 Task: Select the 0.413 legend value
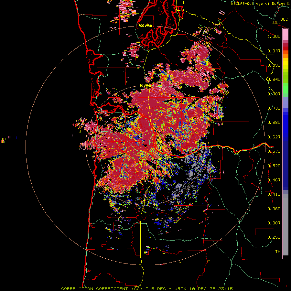274,194
